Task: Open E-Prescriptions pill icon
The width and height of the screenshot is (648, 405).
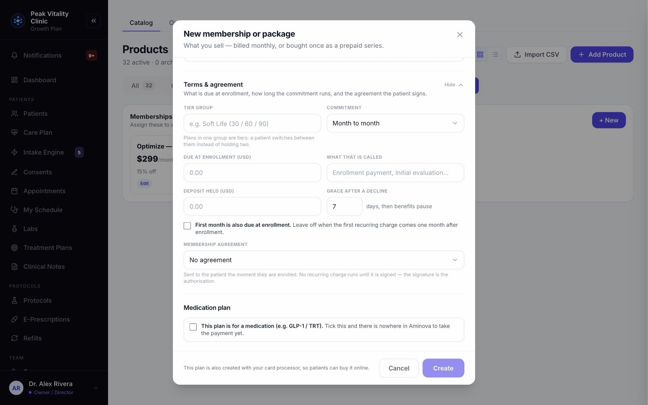Action: pos(15,319)
